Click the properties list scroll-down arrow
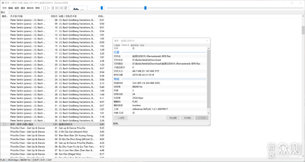The width and height of the screenshot is (305, 162). coord(208,113)
